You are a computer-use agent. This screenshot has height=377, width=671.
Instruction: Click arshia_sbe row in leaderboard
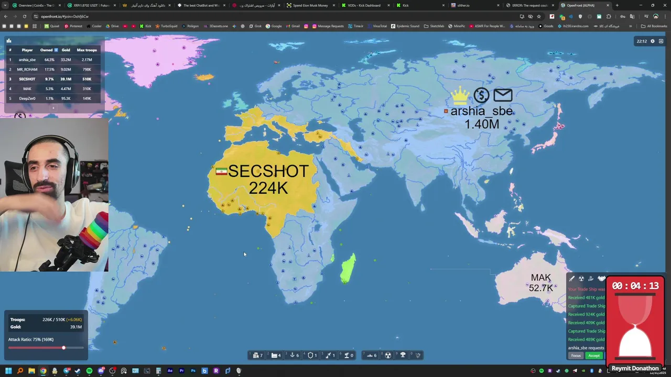[x=53, y=60]
